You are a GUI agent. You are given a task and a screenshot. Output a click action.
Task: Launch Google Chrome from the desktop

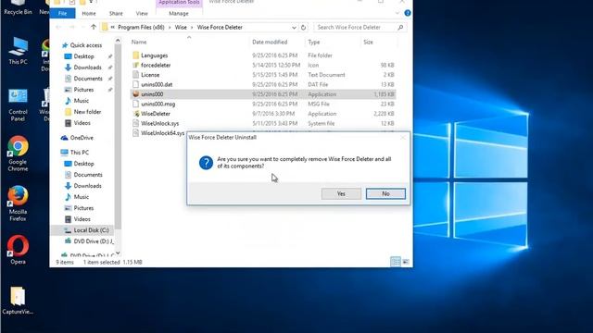pyautogui.click(x=18, y=154)
